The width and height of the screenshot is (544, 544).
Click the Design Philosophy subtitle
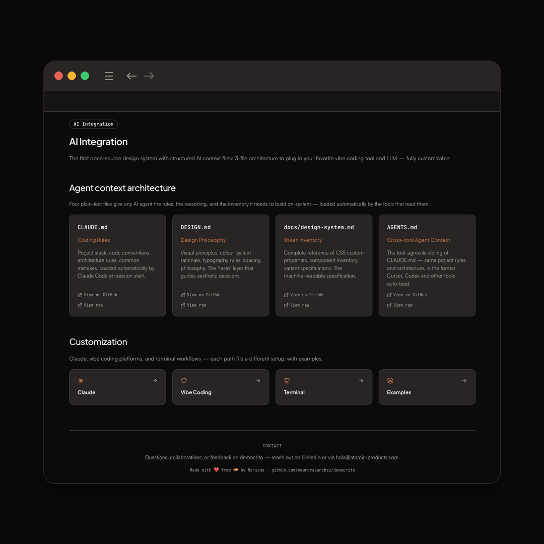203,240
